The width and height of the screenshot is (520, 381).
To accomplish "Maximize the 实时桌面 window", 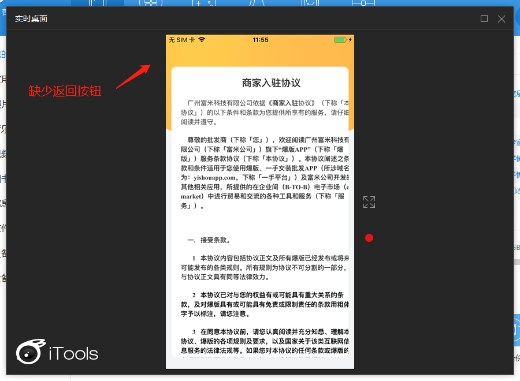I will 484,18.
